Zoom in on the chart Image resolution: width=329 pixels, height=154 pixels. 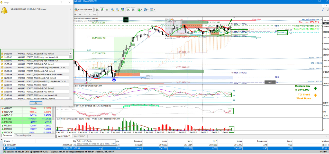113,10
